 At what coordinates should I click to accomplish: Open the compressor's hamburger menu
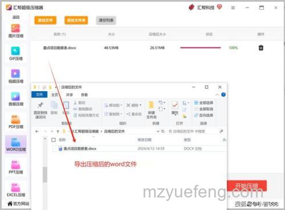pyautogui.click(x=233, y=8)
